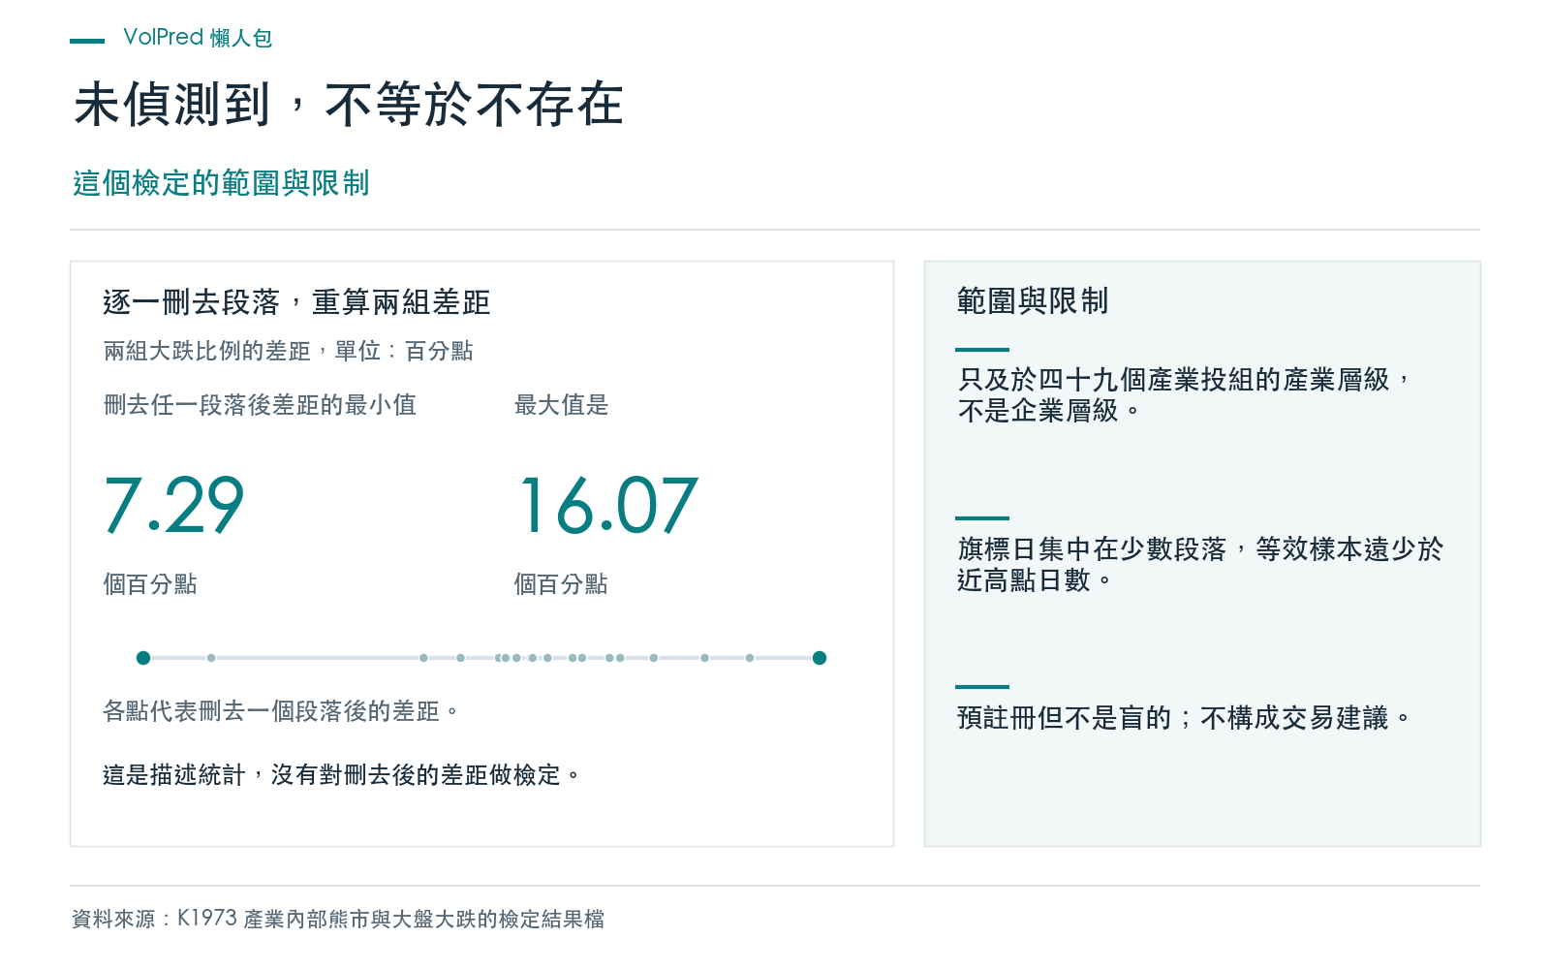Click the limitation about 旗標日集中在少數段落
Screen dimensions: 1550x969
click(1200, 564)
